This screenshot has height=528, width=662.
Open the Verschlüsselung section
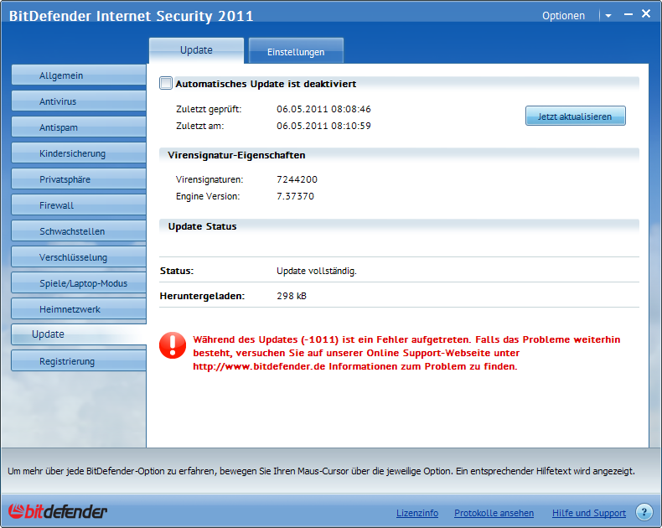tap(79, 256)
